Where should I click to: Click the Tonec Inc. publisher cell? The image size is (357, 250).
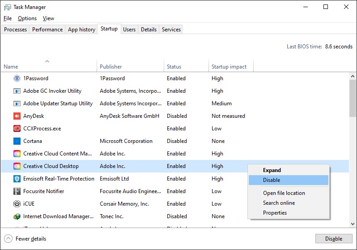click(x=111, y=216)
